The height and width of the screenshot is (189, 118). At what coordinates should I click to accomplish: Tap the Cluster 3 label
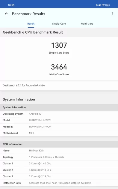[8, 176]
